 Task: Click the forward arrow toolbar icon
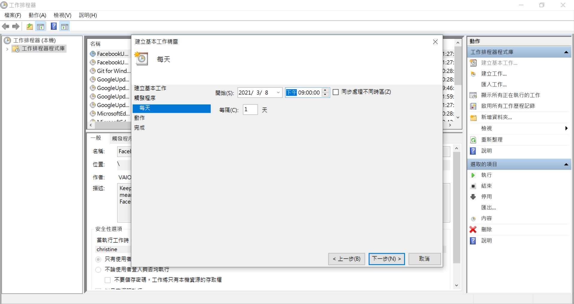[16, 27]
